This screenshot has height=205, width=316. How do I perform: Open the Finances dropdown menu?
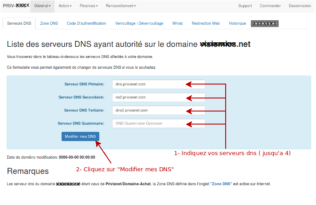(x=89, y=6)
